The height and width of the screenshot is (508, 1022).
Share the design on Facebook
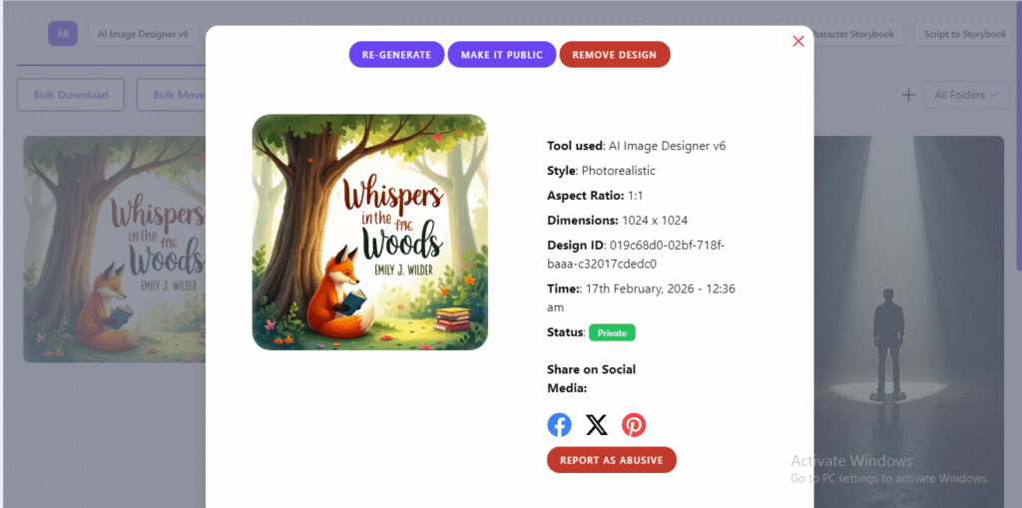(560, 425)
